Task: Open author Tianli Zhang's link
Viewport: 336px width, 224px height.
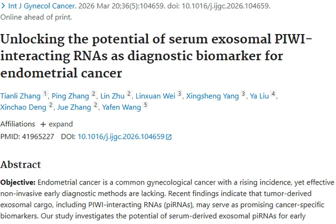Action: [21, 95]
